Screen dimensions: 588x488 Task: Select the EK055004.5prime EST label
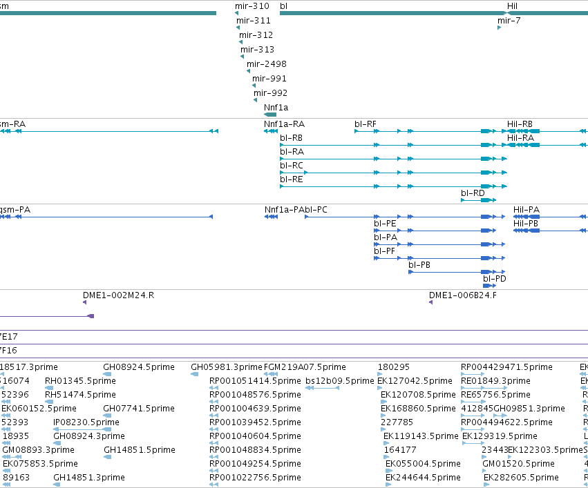pos(423,464)
